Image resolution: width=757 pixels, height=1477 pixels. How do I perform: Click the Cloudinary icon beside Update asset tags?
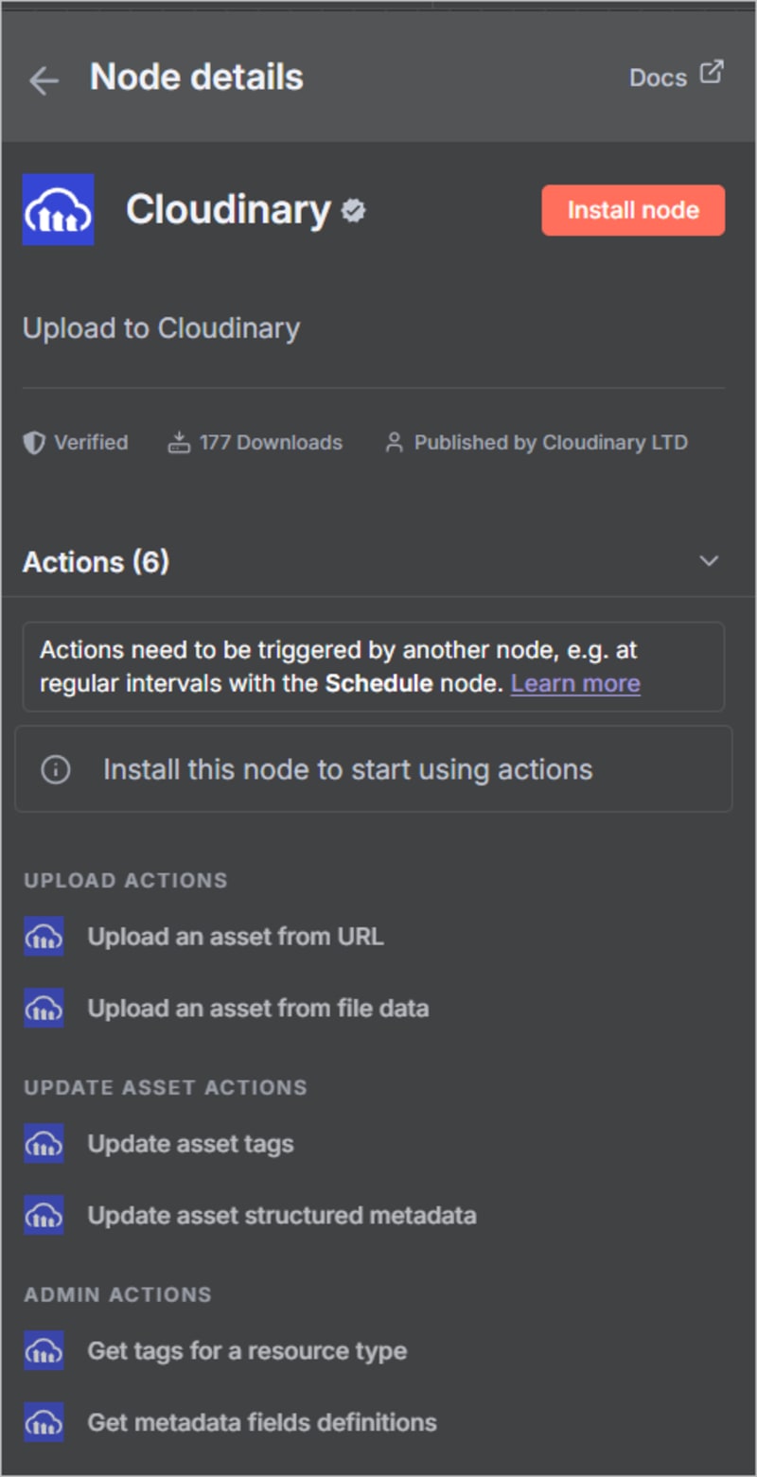click(43, 1143)
